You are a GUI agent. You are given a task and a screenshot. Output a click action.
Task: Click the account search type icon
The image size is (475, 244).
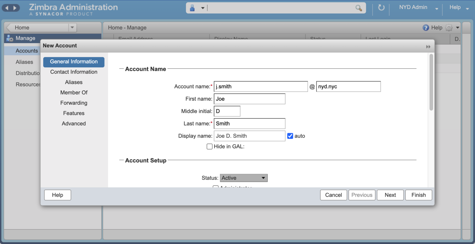pyautogui.click(x=192, y=8)
